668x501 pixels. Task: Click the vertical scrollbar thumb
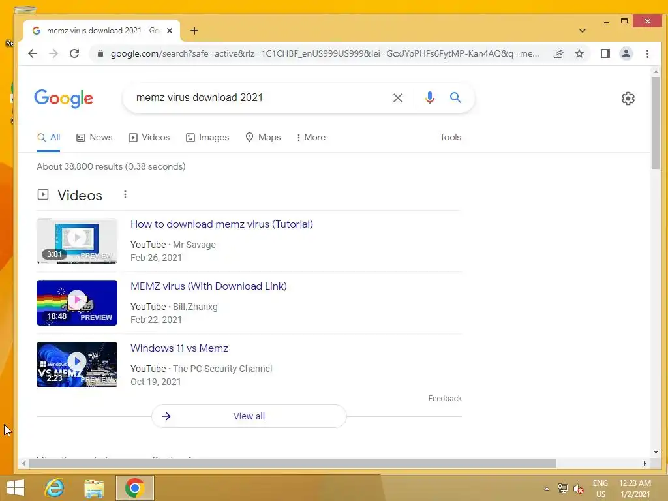point(656,123)
